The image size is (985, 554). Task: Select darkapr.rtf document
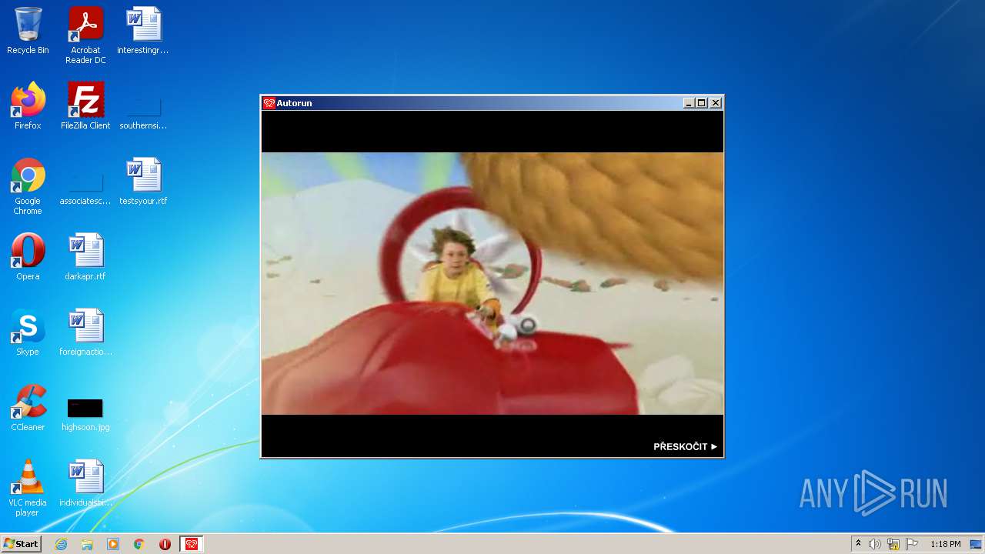(85, 257)
